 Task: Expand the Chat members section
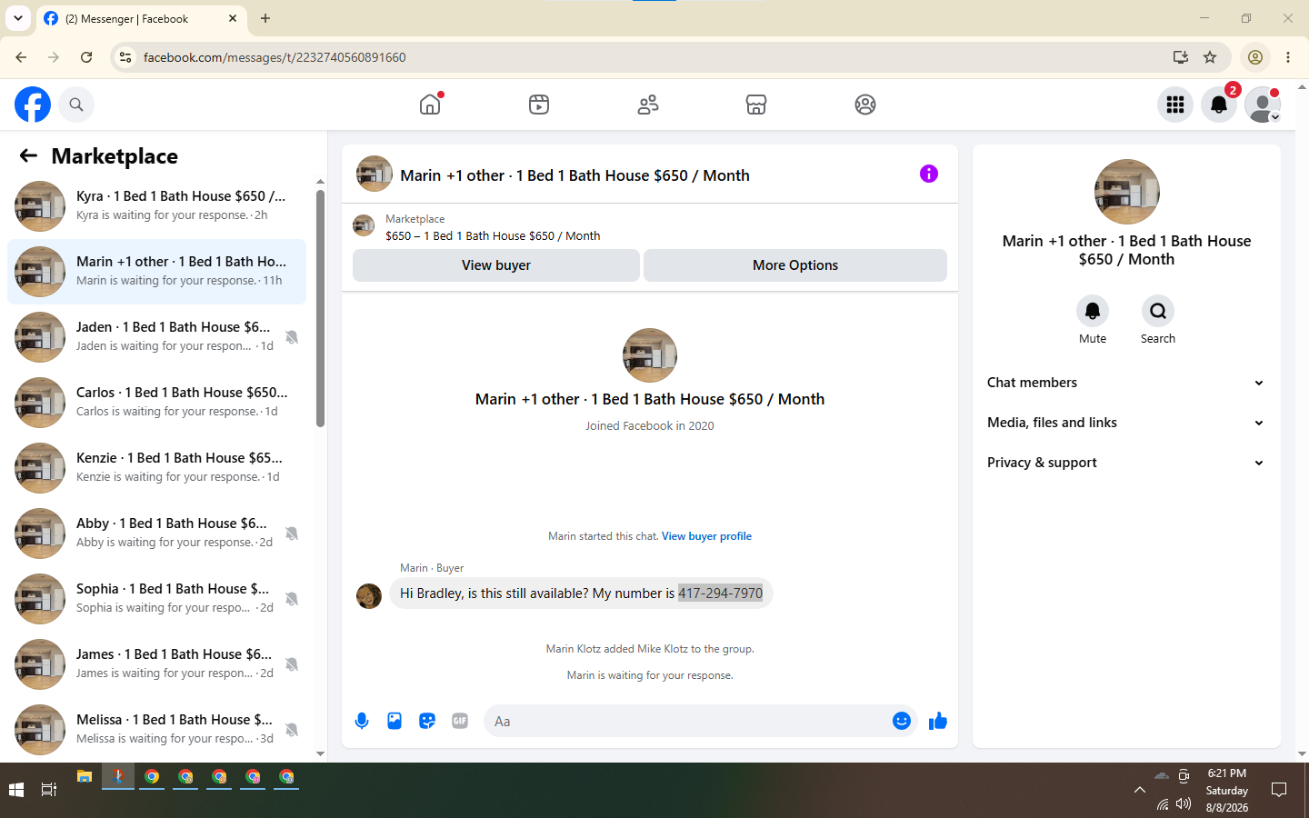coord(1126,383)
